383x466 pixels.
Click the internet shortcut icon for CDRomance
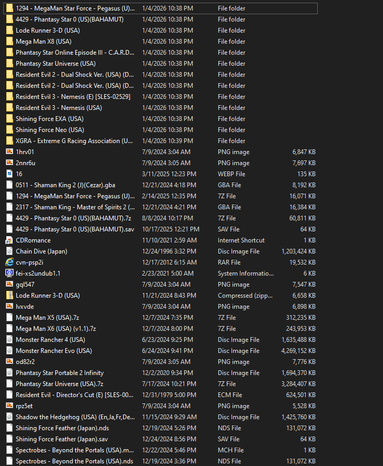[9, 240]
